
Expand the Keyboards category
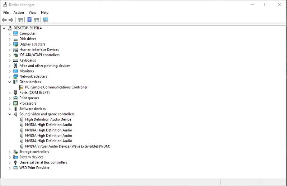pos(10,61)
